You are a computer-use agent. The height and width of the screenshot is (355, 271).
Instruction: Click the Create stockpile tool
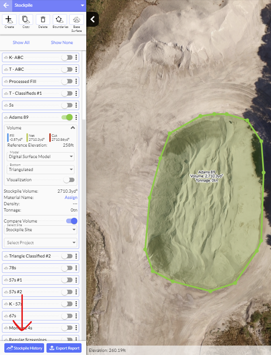[9, 22]
